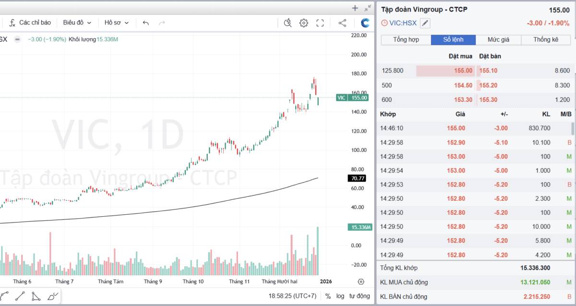
Task: Enter fullscreen chart mode
Action: (x=320, y=23)
